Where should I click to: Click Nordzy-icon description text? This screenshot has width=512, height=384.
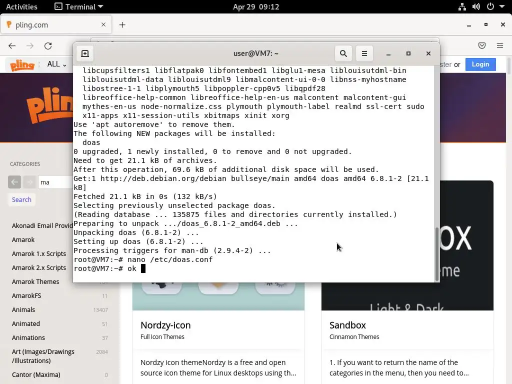[218, 367]
